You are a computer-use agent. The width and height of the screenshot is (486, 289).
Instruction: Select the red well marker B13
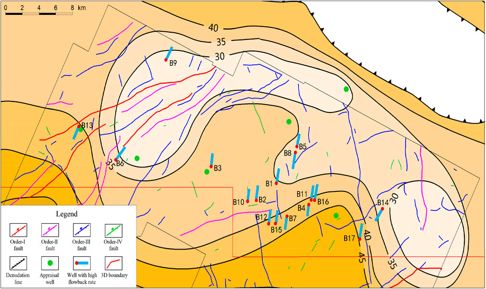(x=79, y=126)
